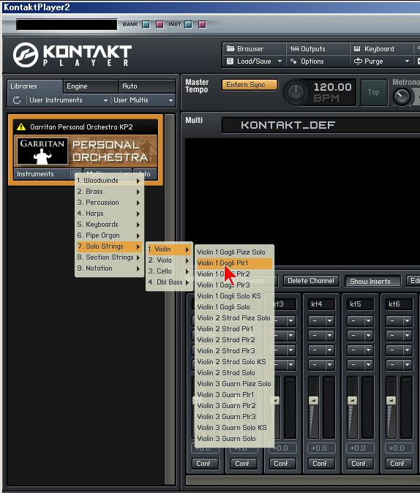Expand the 4. Dbl Bass submenu
The width and height of the screenshot is (420, 493).
pos(169,282)
